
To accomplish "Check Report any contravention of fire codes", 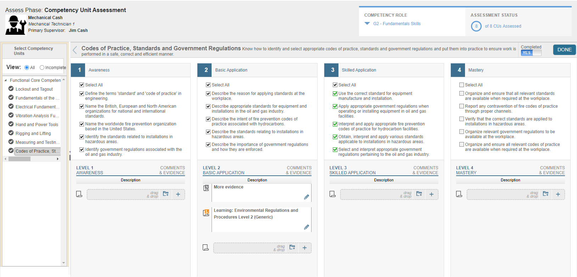I will pos(461,106).
